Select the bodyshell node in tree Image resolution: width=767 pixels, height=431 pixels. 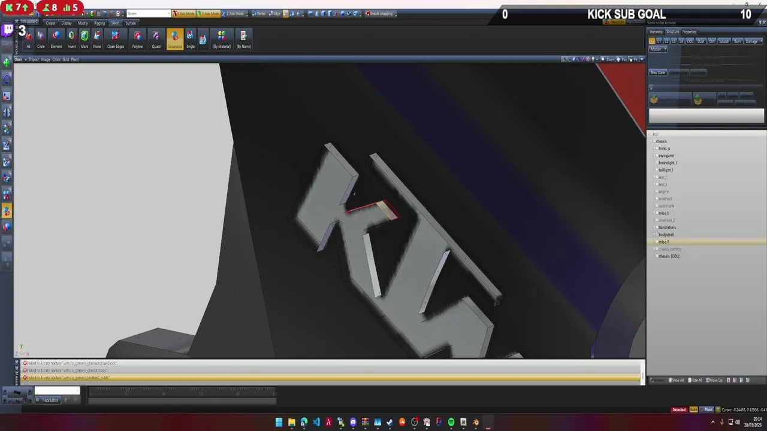click(666, 235)
